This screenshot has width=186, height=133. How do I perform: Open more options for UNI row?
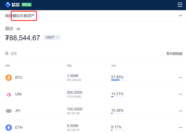(180, 94)
